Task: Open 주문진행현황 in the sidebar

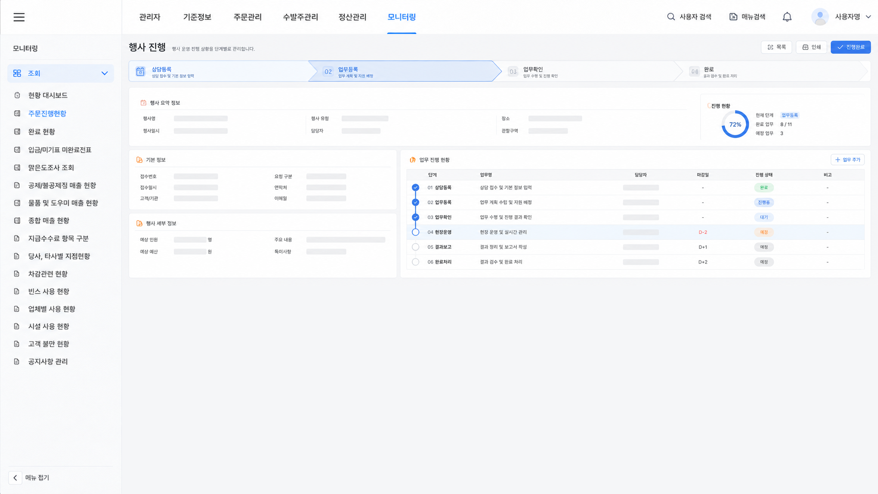Action: 47,113
